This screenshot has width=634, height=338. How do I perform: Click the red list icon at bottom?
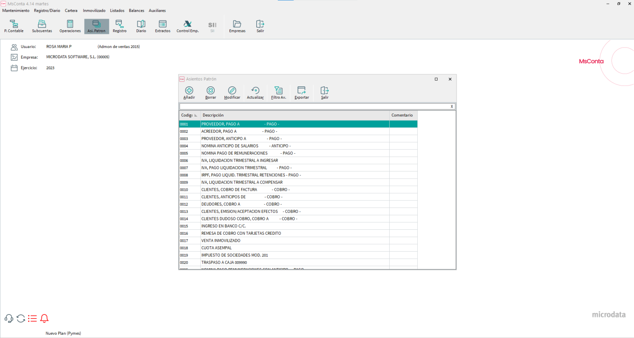(x=33, y=318)
